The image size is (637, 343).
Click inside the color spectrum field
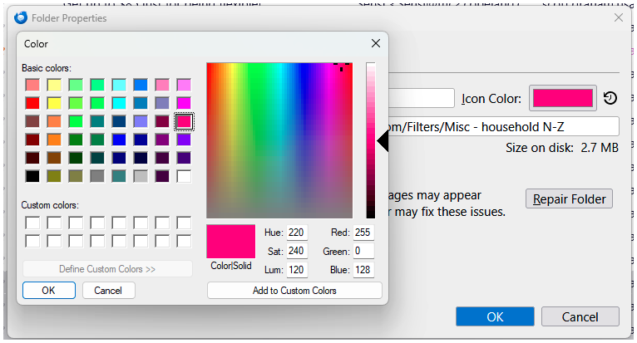point(279,140)
